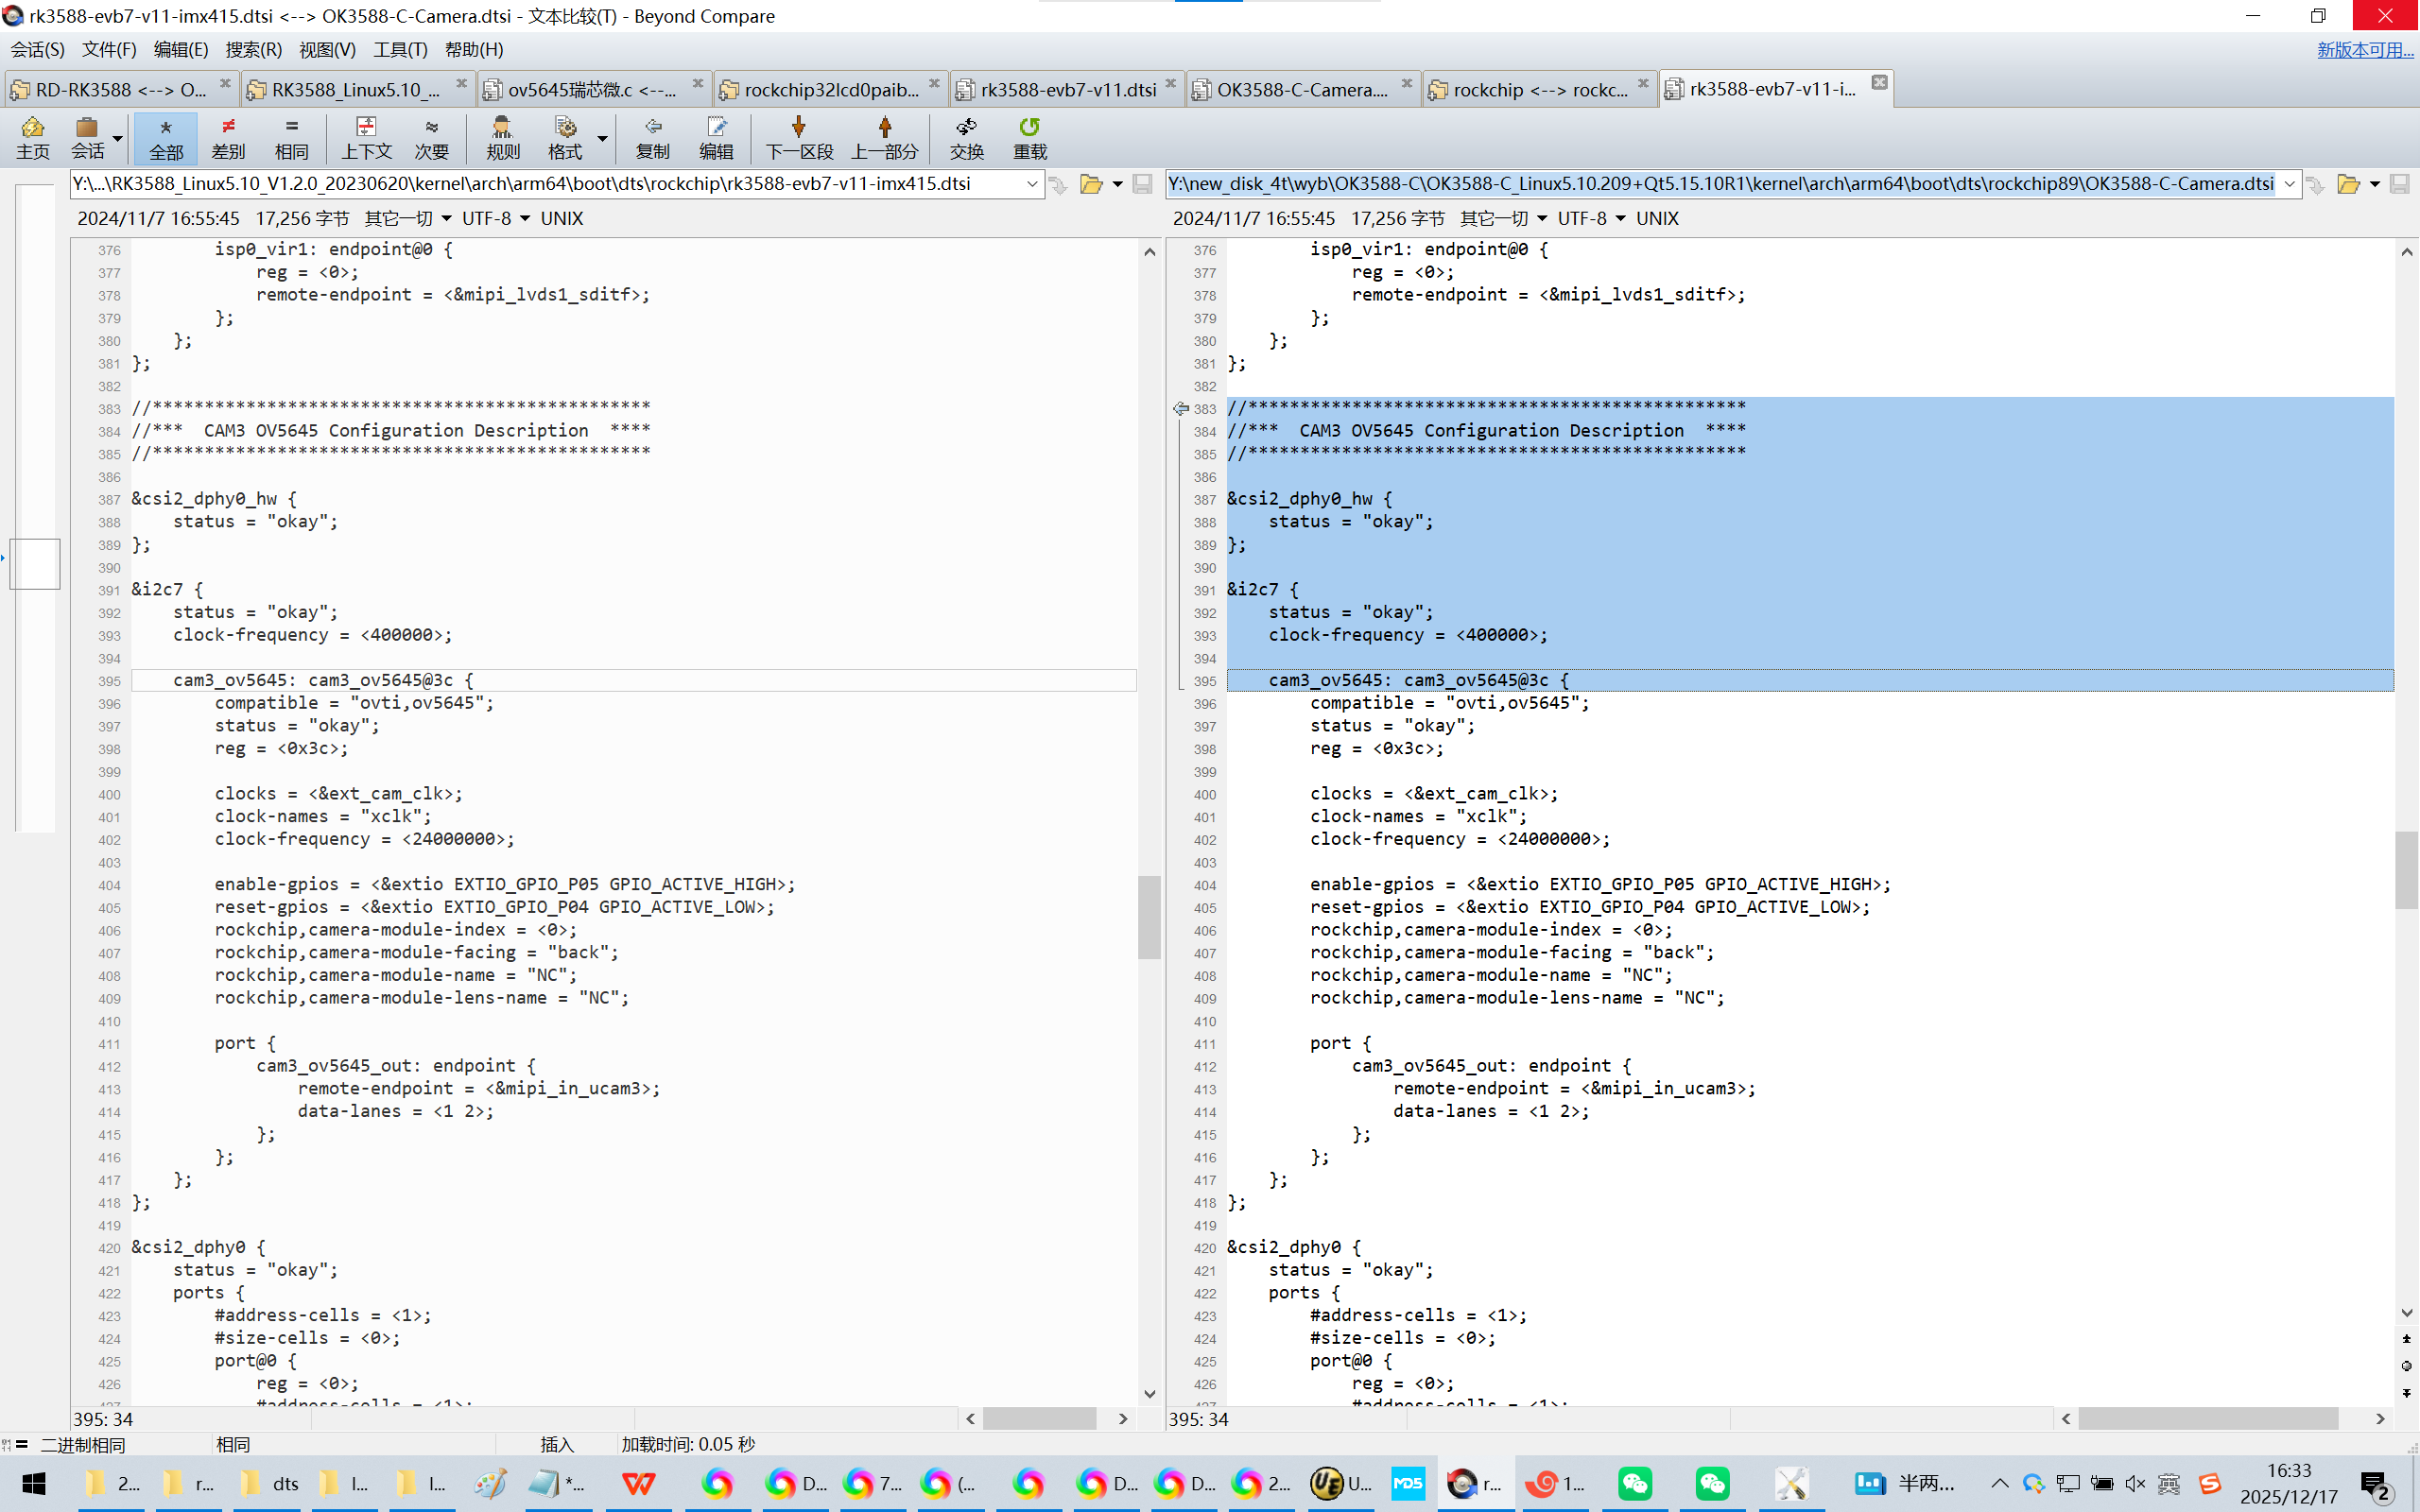Click the Reload (重载) toolbar icon
Screen dimensions: 2420x1512
(x=1029, y=137)
